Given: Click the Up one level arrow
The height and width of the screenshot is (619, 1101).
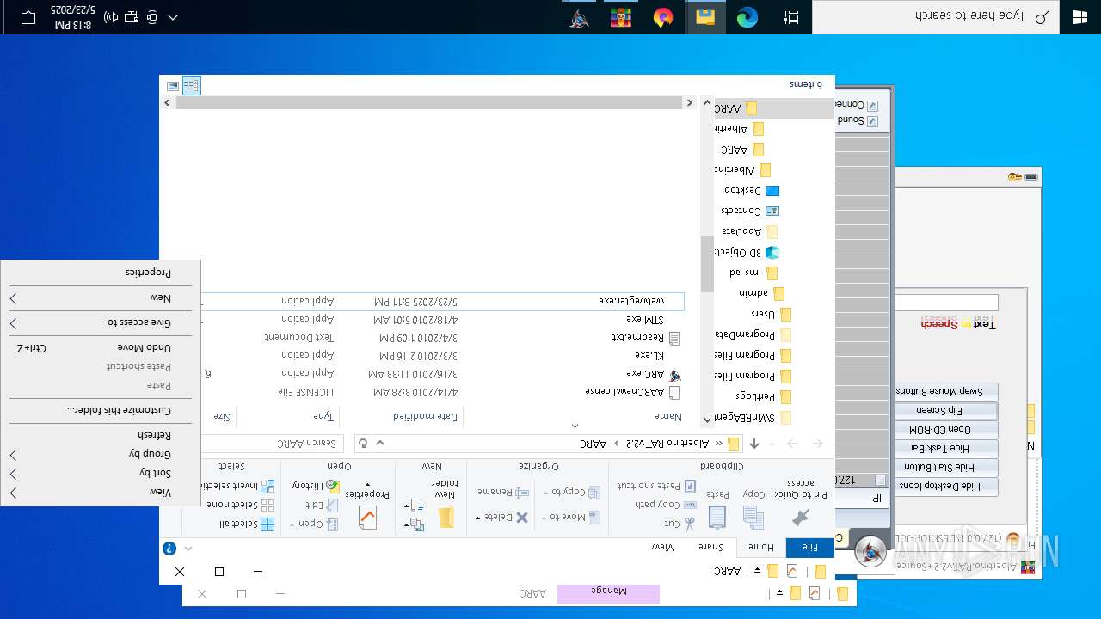Looking at the screenshot, I should pyautogui.click(x=754, y=444).
